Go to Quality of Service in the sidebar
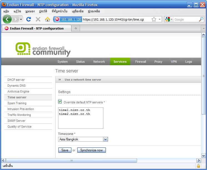This screenshot has height=170, width=207. pos(28,127)
